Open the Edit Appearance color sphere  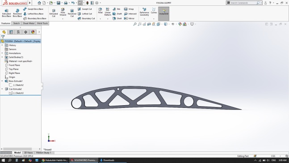pos(180,24)
